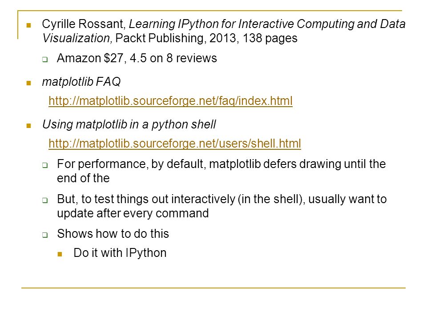The width and height of the screenshot is (427, 320).
Task: Click the hollow bullet before Amazon $27
Action: click(x=45, y=60)
